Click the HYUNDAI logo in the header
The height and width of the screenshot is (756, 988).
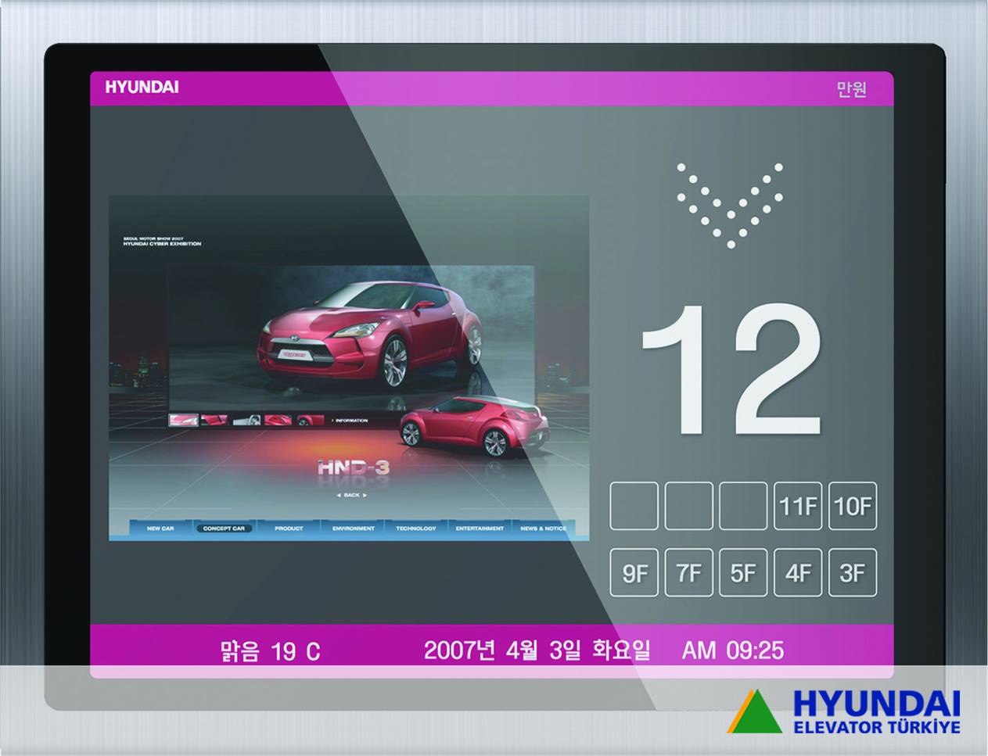pos(142,88)
